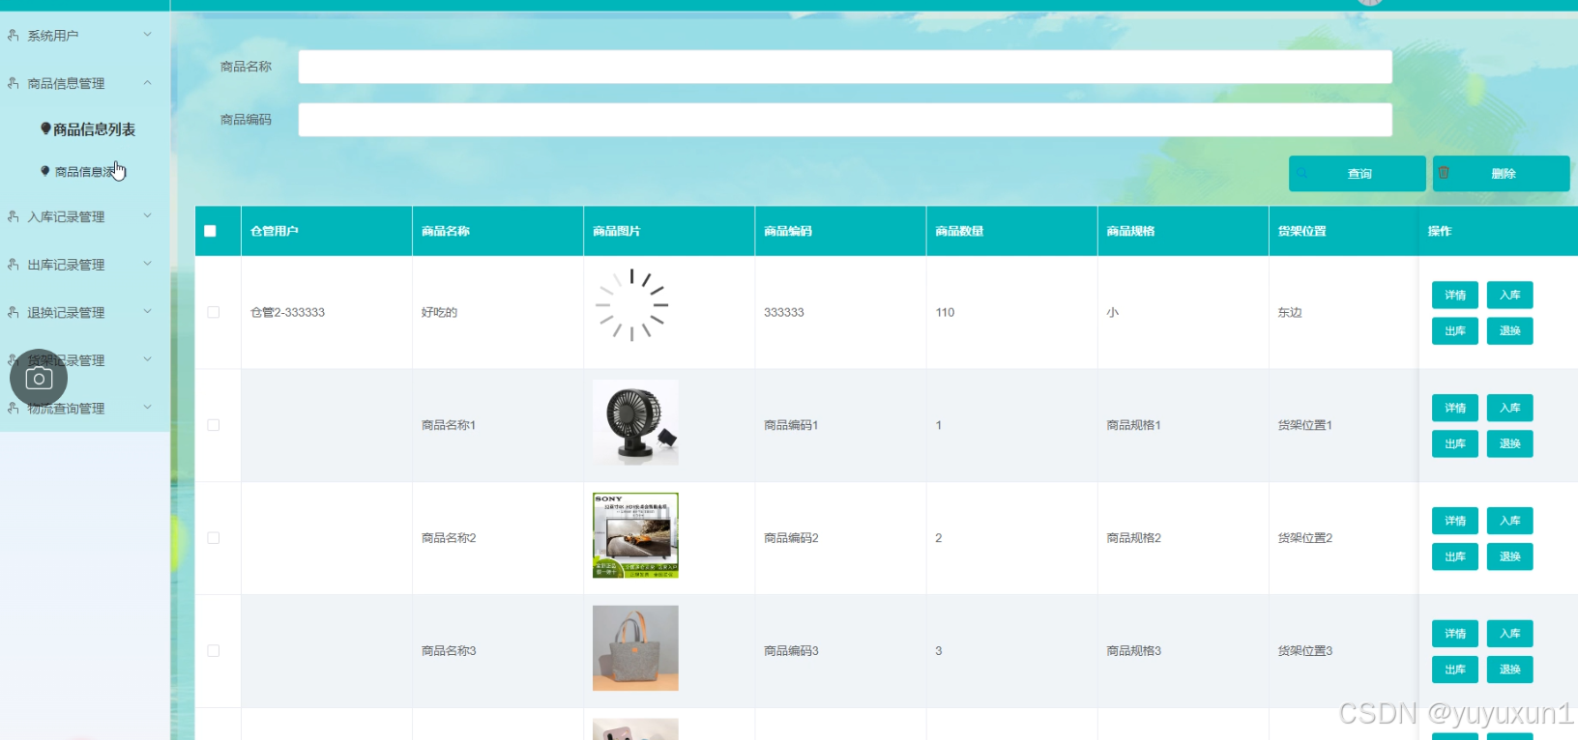
Task: Collapse the 商品信息管理 menu chevron
Action: [x=148, y=83]
